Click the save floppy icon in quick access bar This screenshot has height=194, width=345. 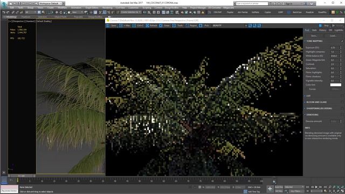[x=19, y=4]
